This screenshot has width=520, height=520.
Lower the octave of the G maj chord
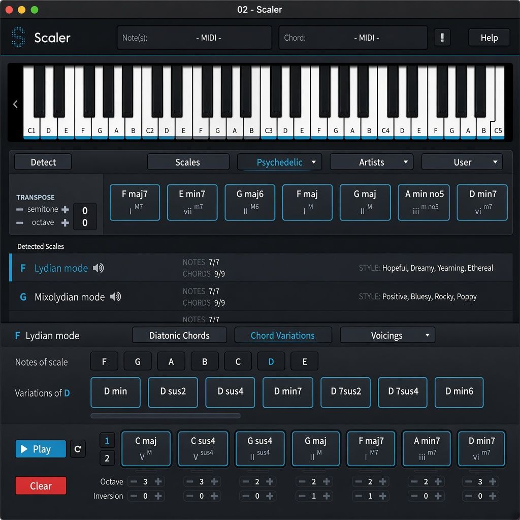click(x=302, y=481)
